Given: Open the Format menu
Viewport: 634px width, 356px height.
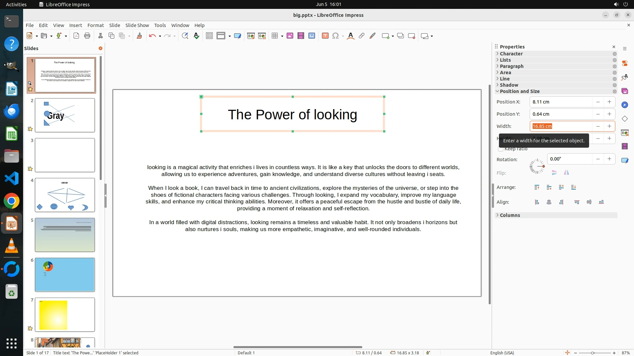Looking at the screenshot, I should click(95, 25).
